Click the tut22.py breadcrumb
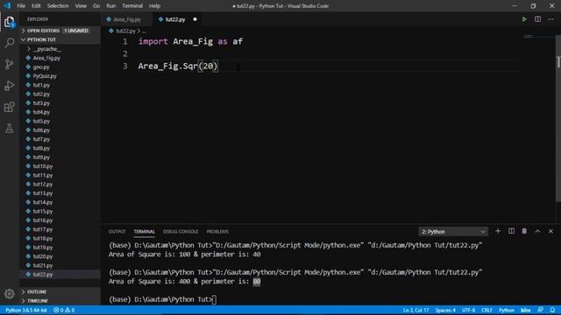 (x=125, y=31)
